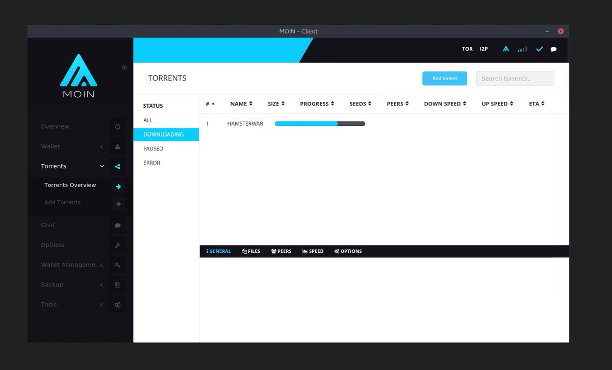Close the MOIN Client window

tap(561, 31)
